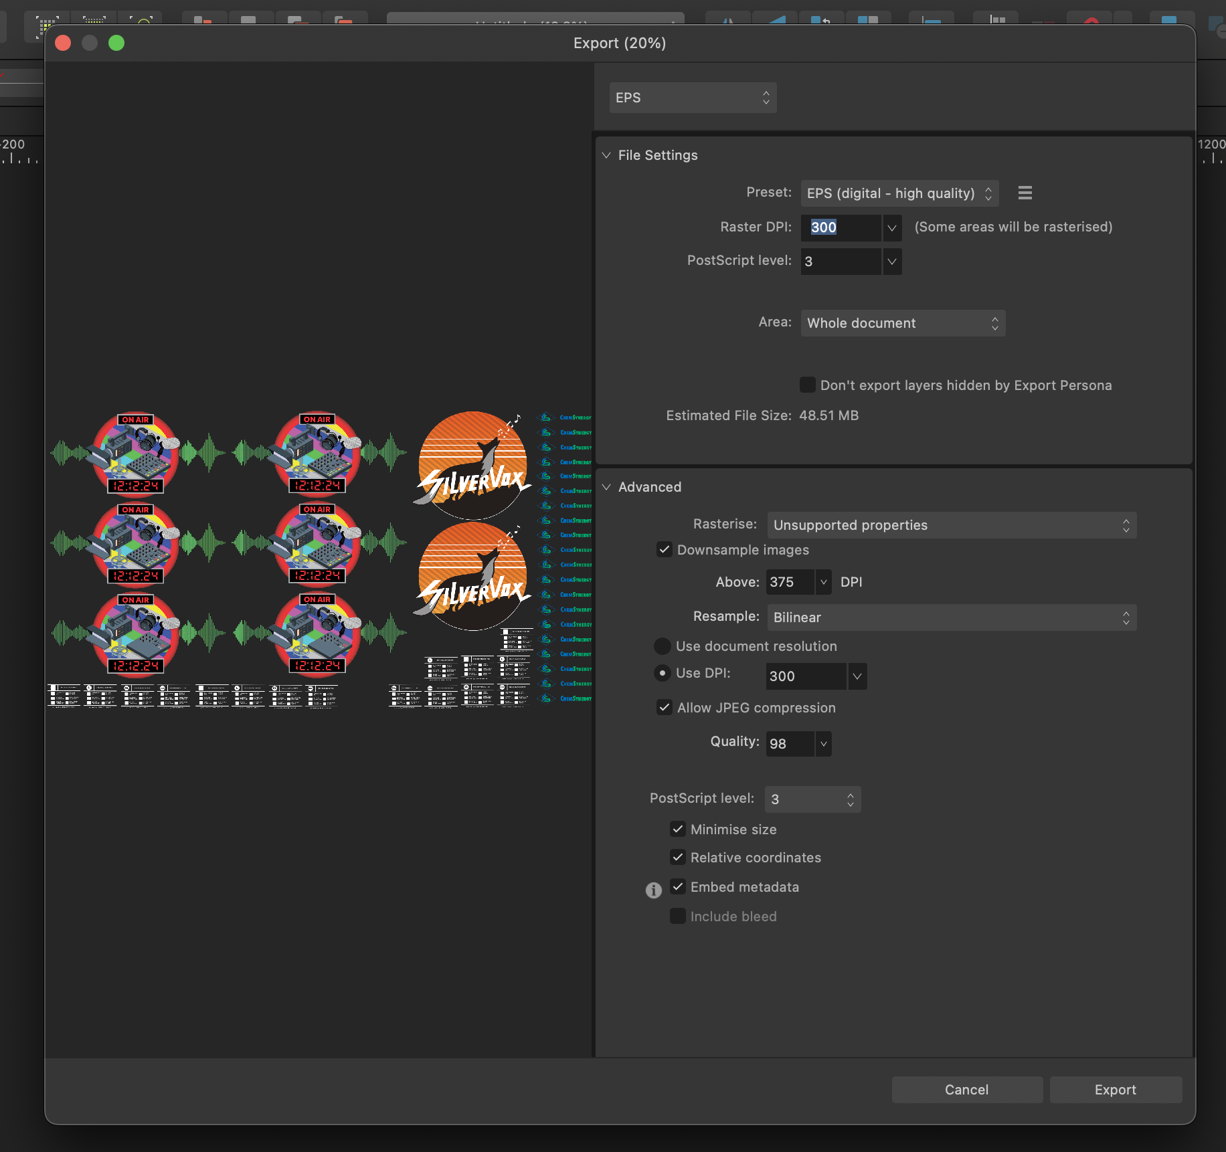This screenshot has width=1226, height=1152.
Task: Expand the Raster DPI dropdown arrow
Action: (891, 227)
